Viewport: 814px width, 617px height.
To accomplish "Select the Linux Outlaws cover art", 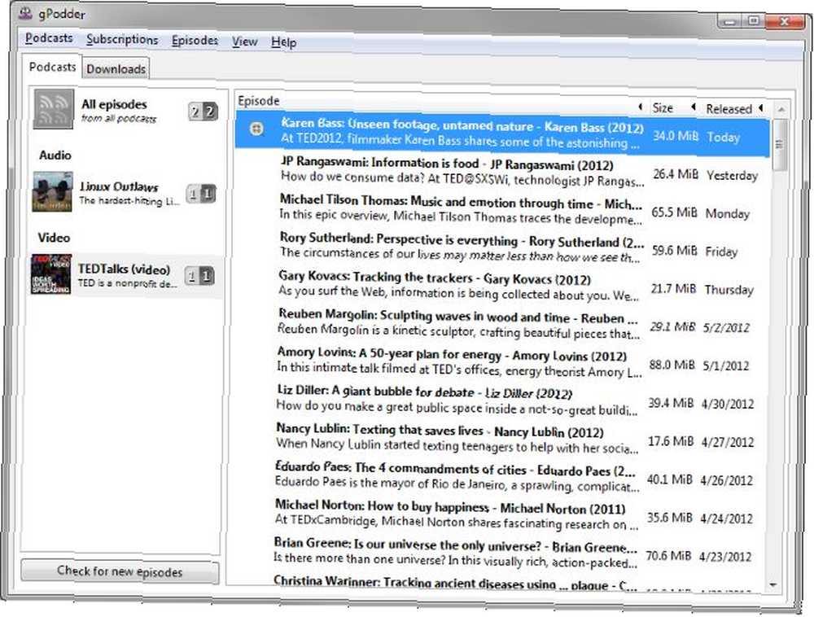I will pyautogui.click(x=52, y=191).
